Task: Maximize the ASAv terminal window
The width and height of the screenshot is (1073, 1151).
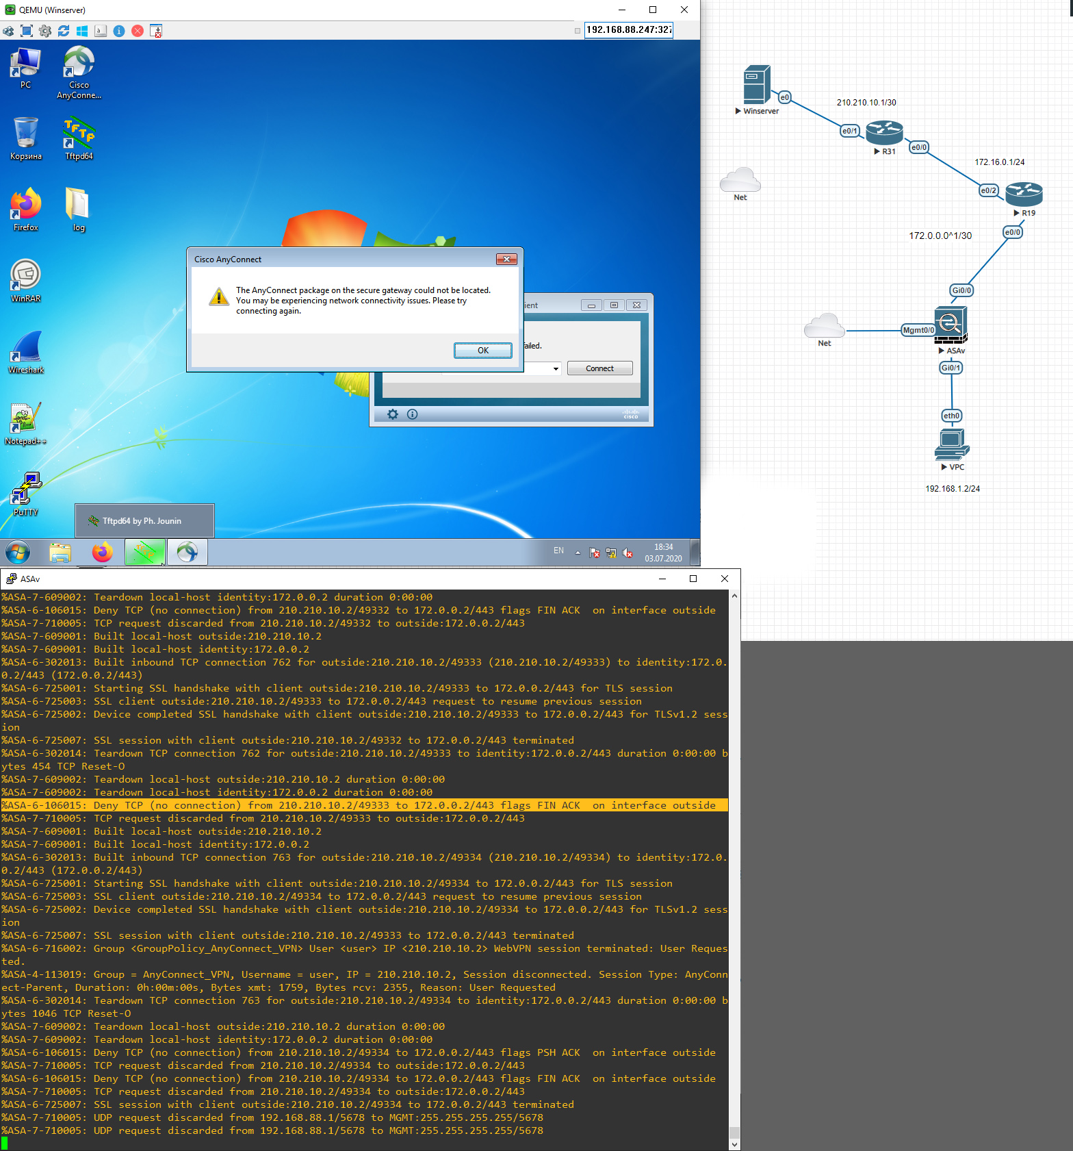Action: click(x=693, y=579)
